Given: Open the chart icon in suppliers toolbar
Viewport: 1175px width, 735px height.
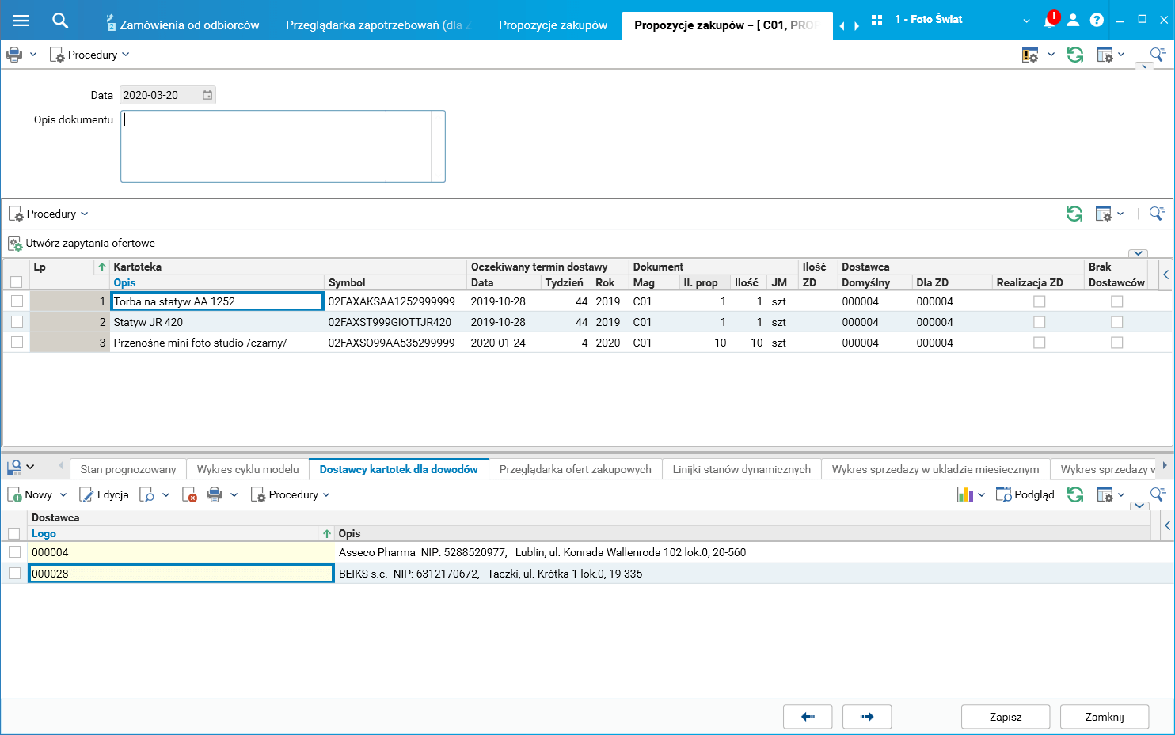Looking at the screenshot, I should (x=964, y=494).
